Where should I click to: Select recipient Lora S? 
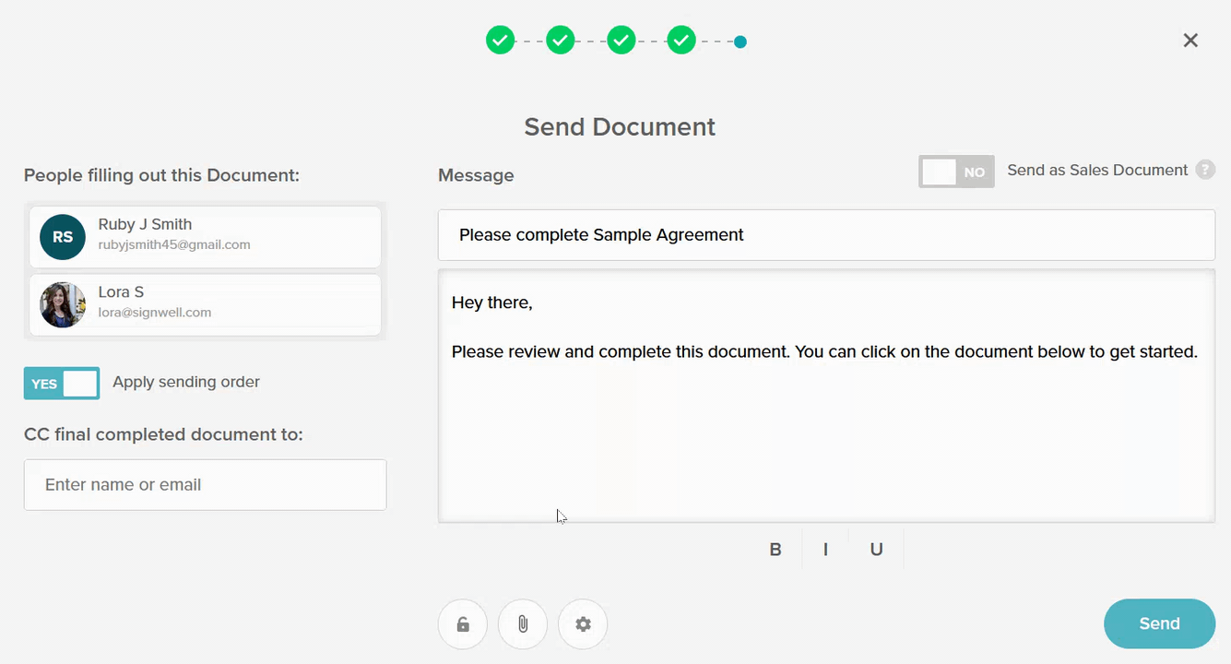[x=205, y=304]
